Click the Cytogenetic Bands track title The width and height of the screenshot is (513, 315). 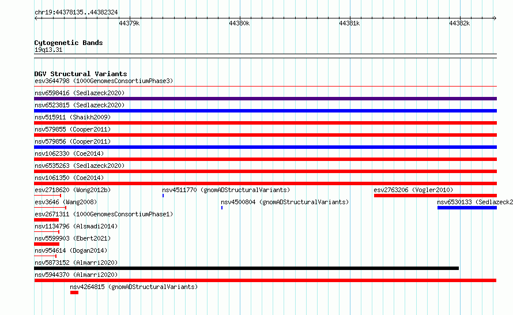point(69,43)
